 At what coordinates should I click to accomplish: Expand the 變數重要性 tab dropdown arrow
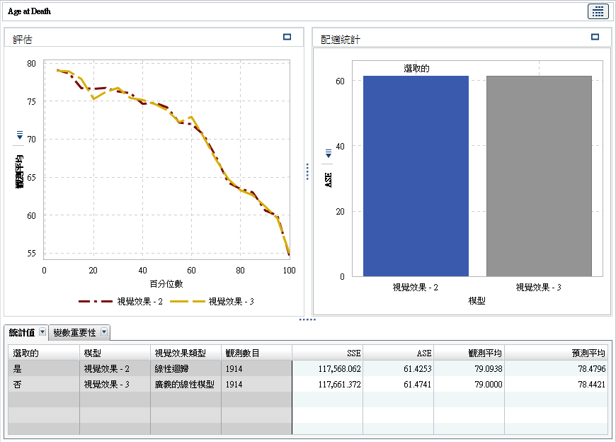104,332
